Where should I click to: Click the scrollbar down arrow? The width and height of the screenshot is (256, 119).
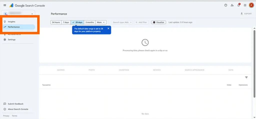254,117
